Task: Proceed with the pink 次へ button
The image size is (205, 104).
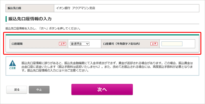Action: 102,89
